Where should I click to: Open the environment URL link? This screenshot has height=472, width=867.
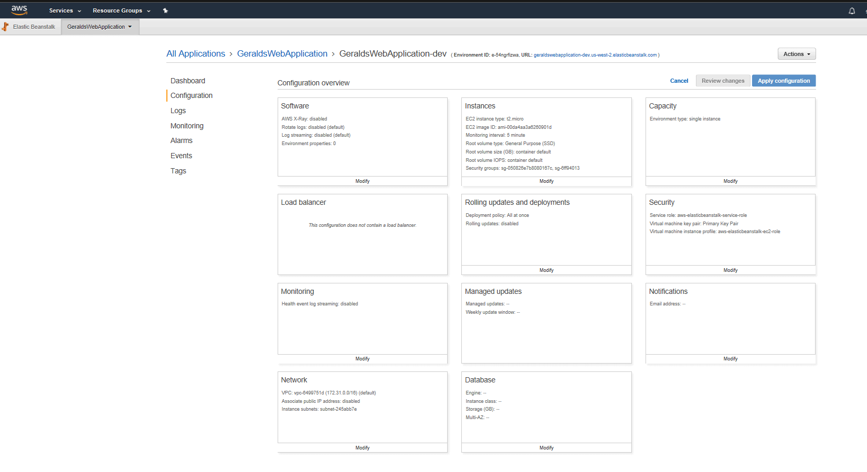click(x=595, y=55)
